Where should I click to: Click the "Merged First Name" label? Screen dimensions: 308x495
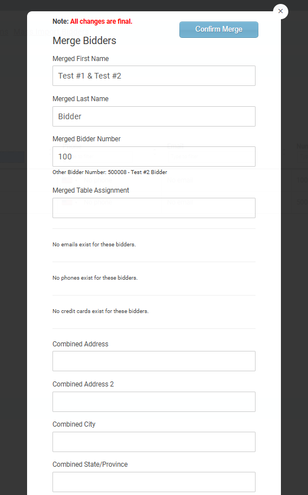tap(81, 59)
